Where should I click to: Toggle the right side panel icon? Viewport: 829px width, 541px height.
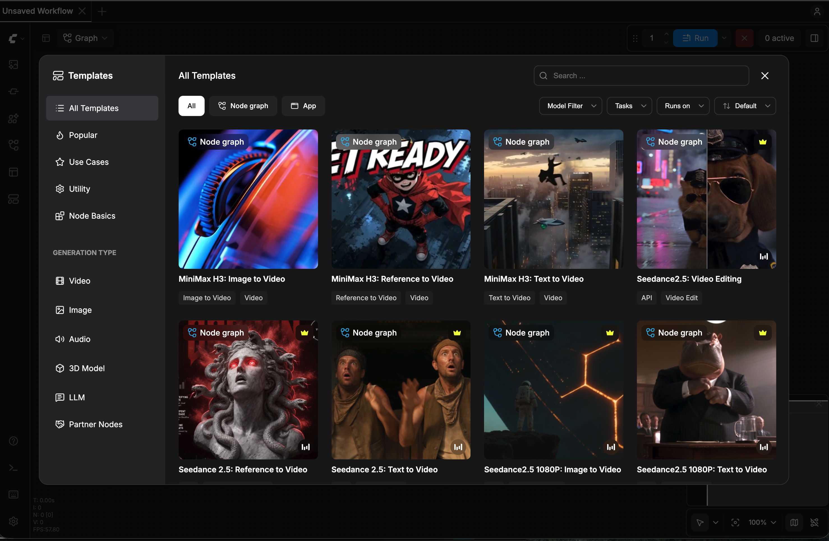click(x=814, y=38)
